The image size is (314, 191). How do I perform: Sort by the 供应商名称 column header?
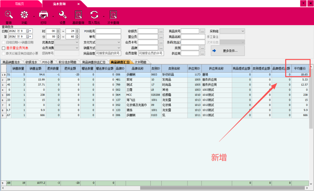coord(217,68)
